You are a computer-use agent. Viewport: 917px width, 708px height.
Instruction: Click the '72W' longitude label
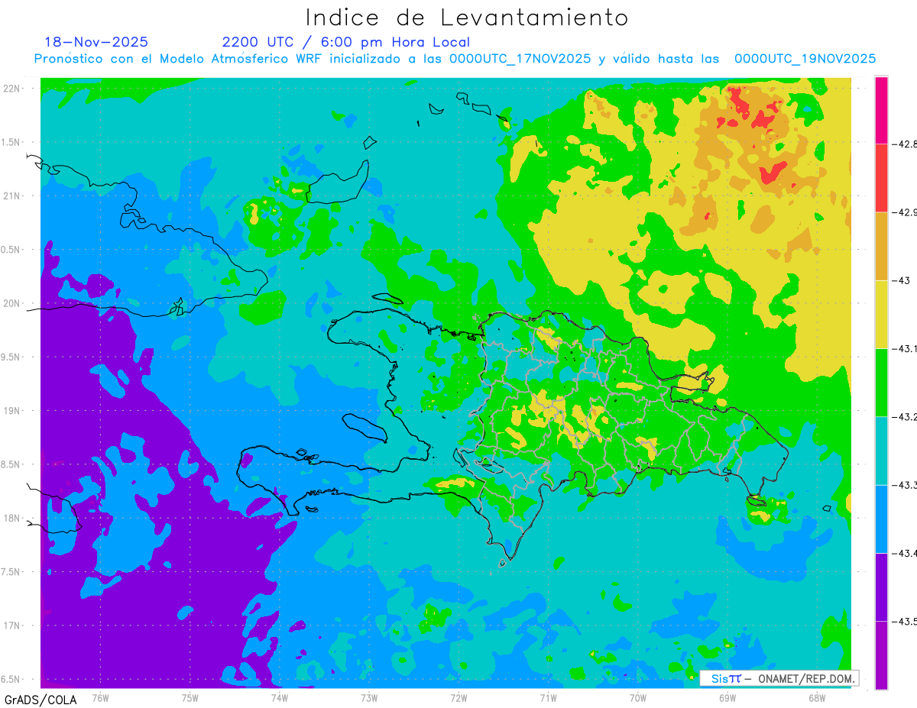click(458, 697)
